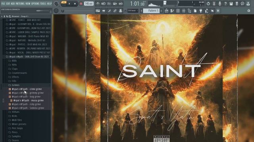Image resolution: width=254 pixels, height=142 pixels.
Task: Open the Piano roll icon
Action: (x=172, y=11)
